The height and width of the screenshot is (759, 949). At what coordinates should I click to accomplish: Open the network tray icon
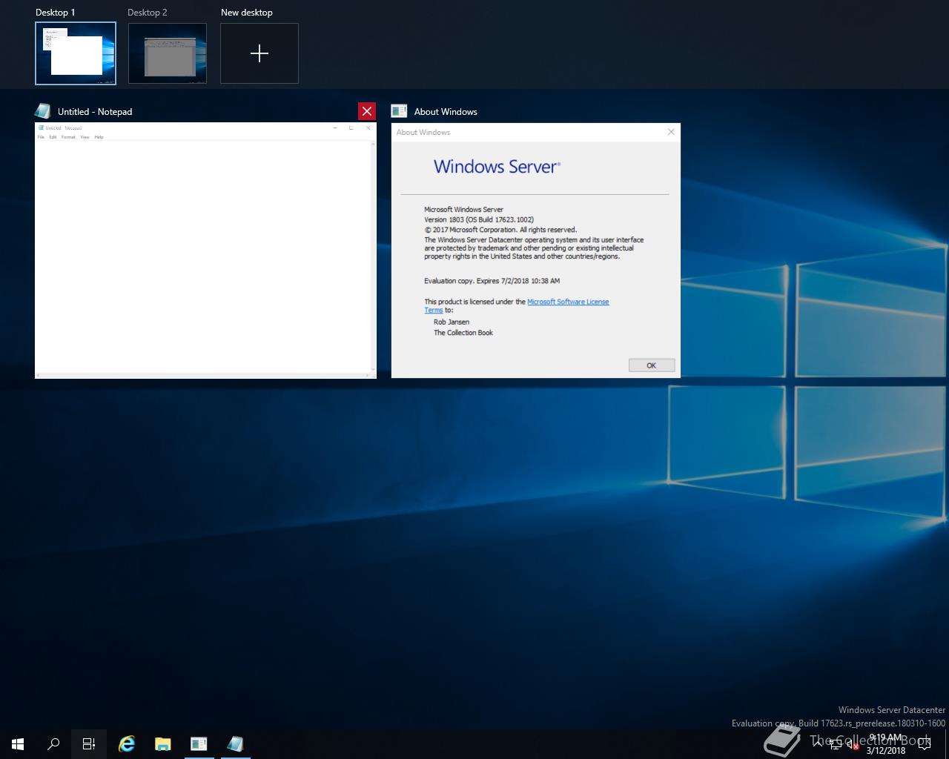835,744
